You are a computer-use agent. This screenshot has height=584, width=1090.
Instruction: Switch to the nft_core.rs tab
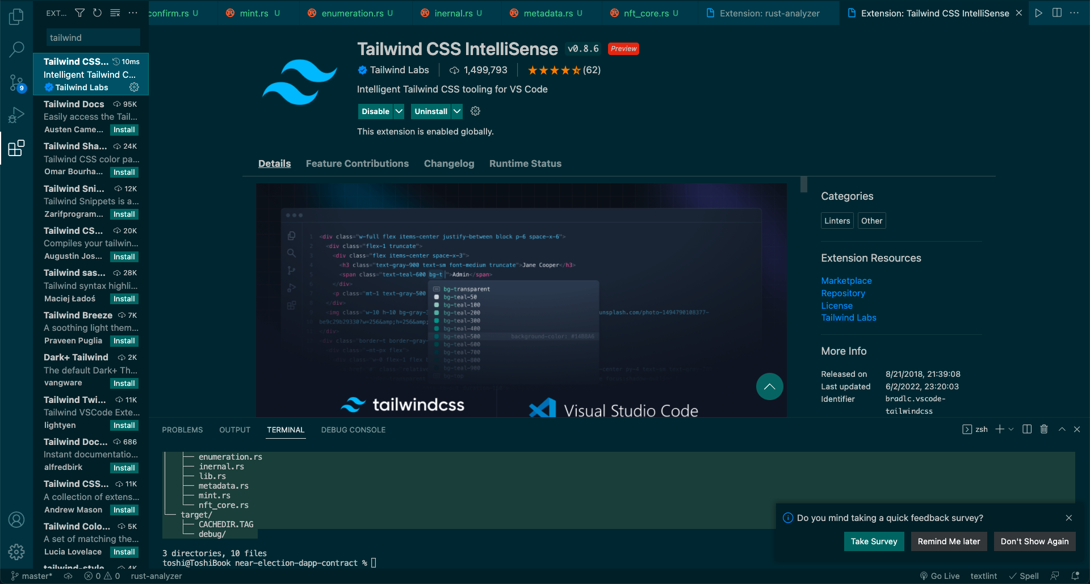(645, 13)
